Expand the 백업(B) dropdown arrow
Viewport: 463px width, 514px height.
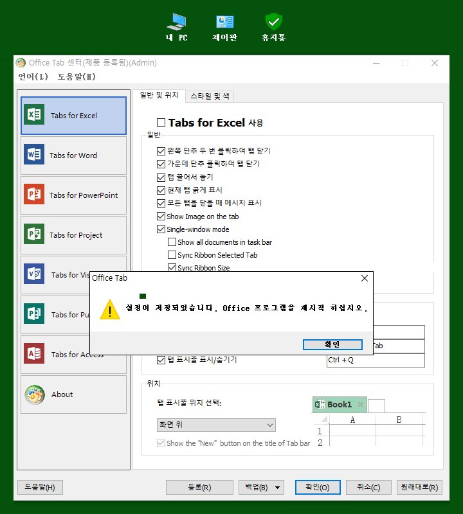tap(277, 488)
